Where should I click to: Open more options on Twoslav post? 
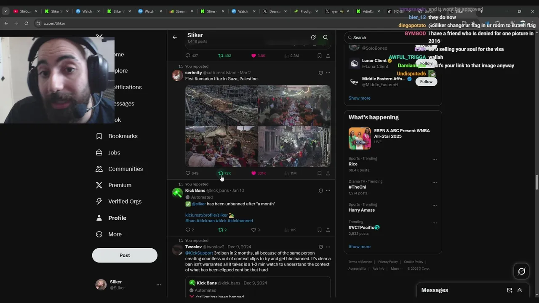[x=328, y=247]
